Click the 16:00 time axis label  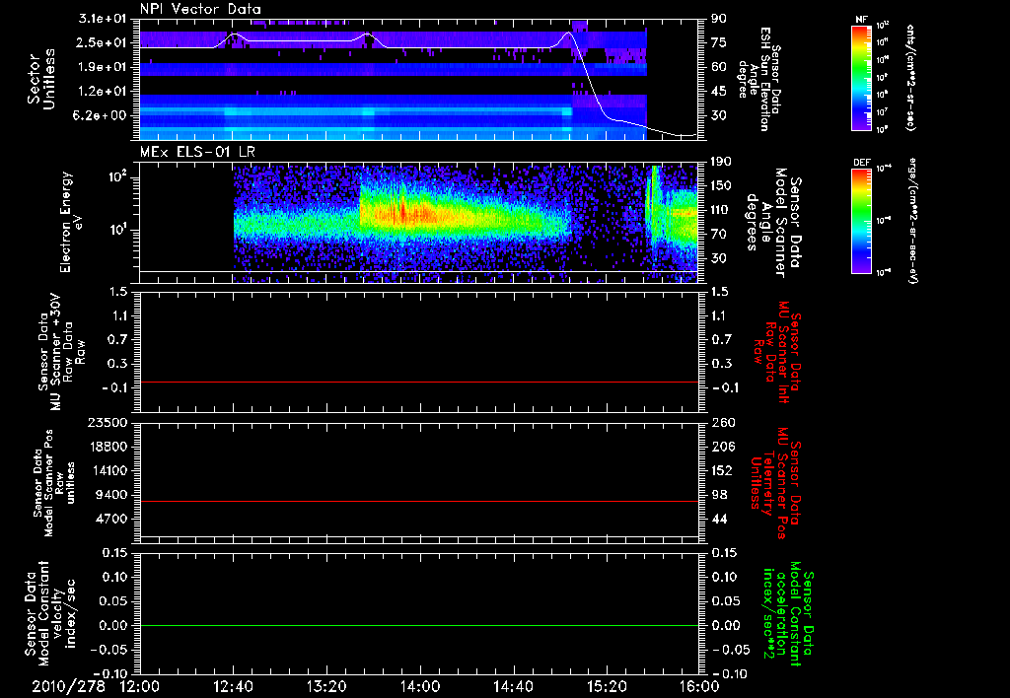699,686
